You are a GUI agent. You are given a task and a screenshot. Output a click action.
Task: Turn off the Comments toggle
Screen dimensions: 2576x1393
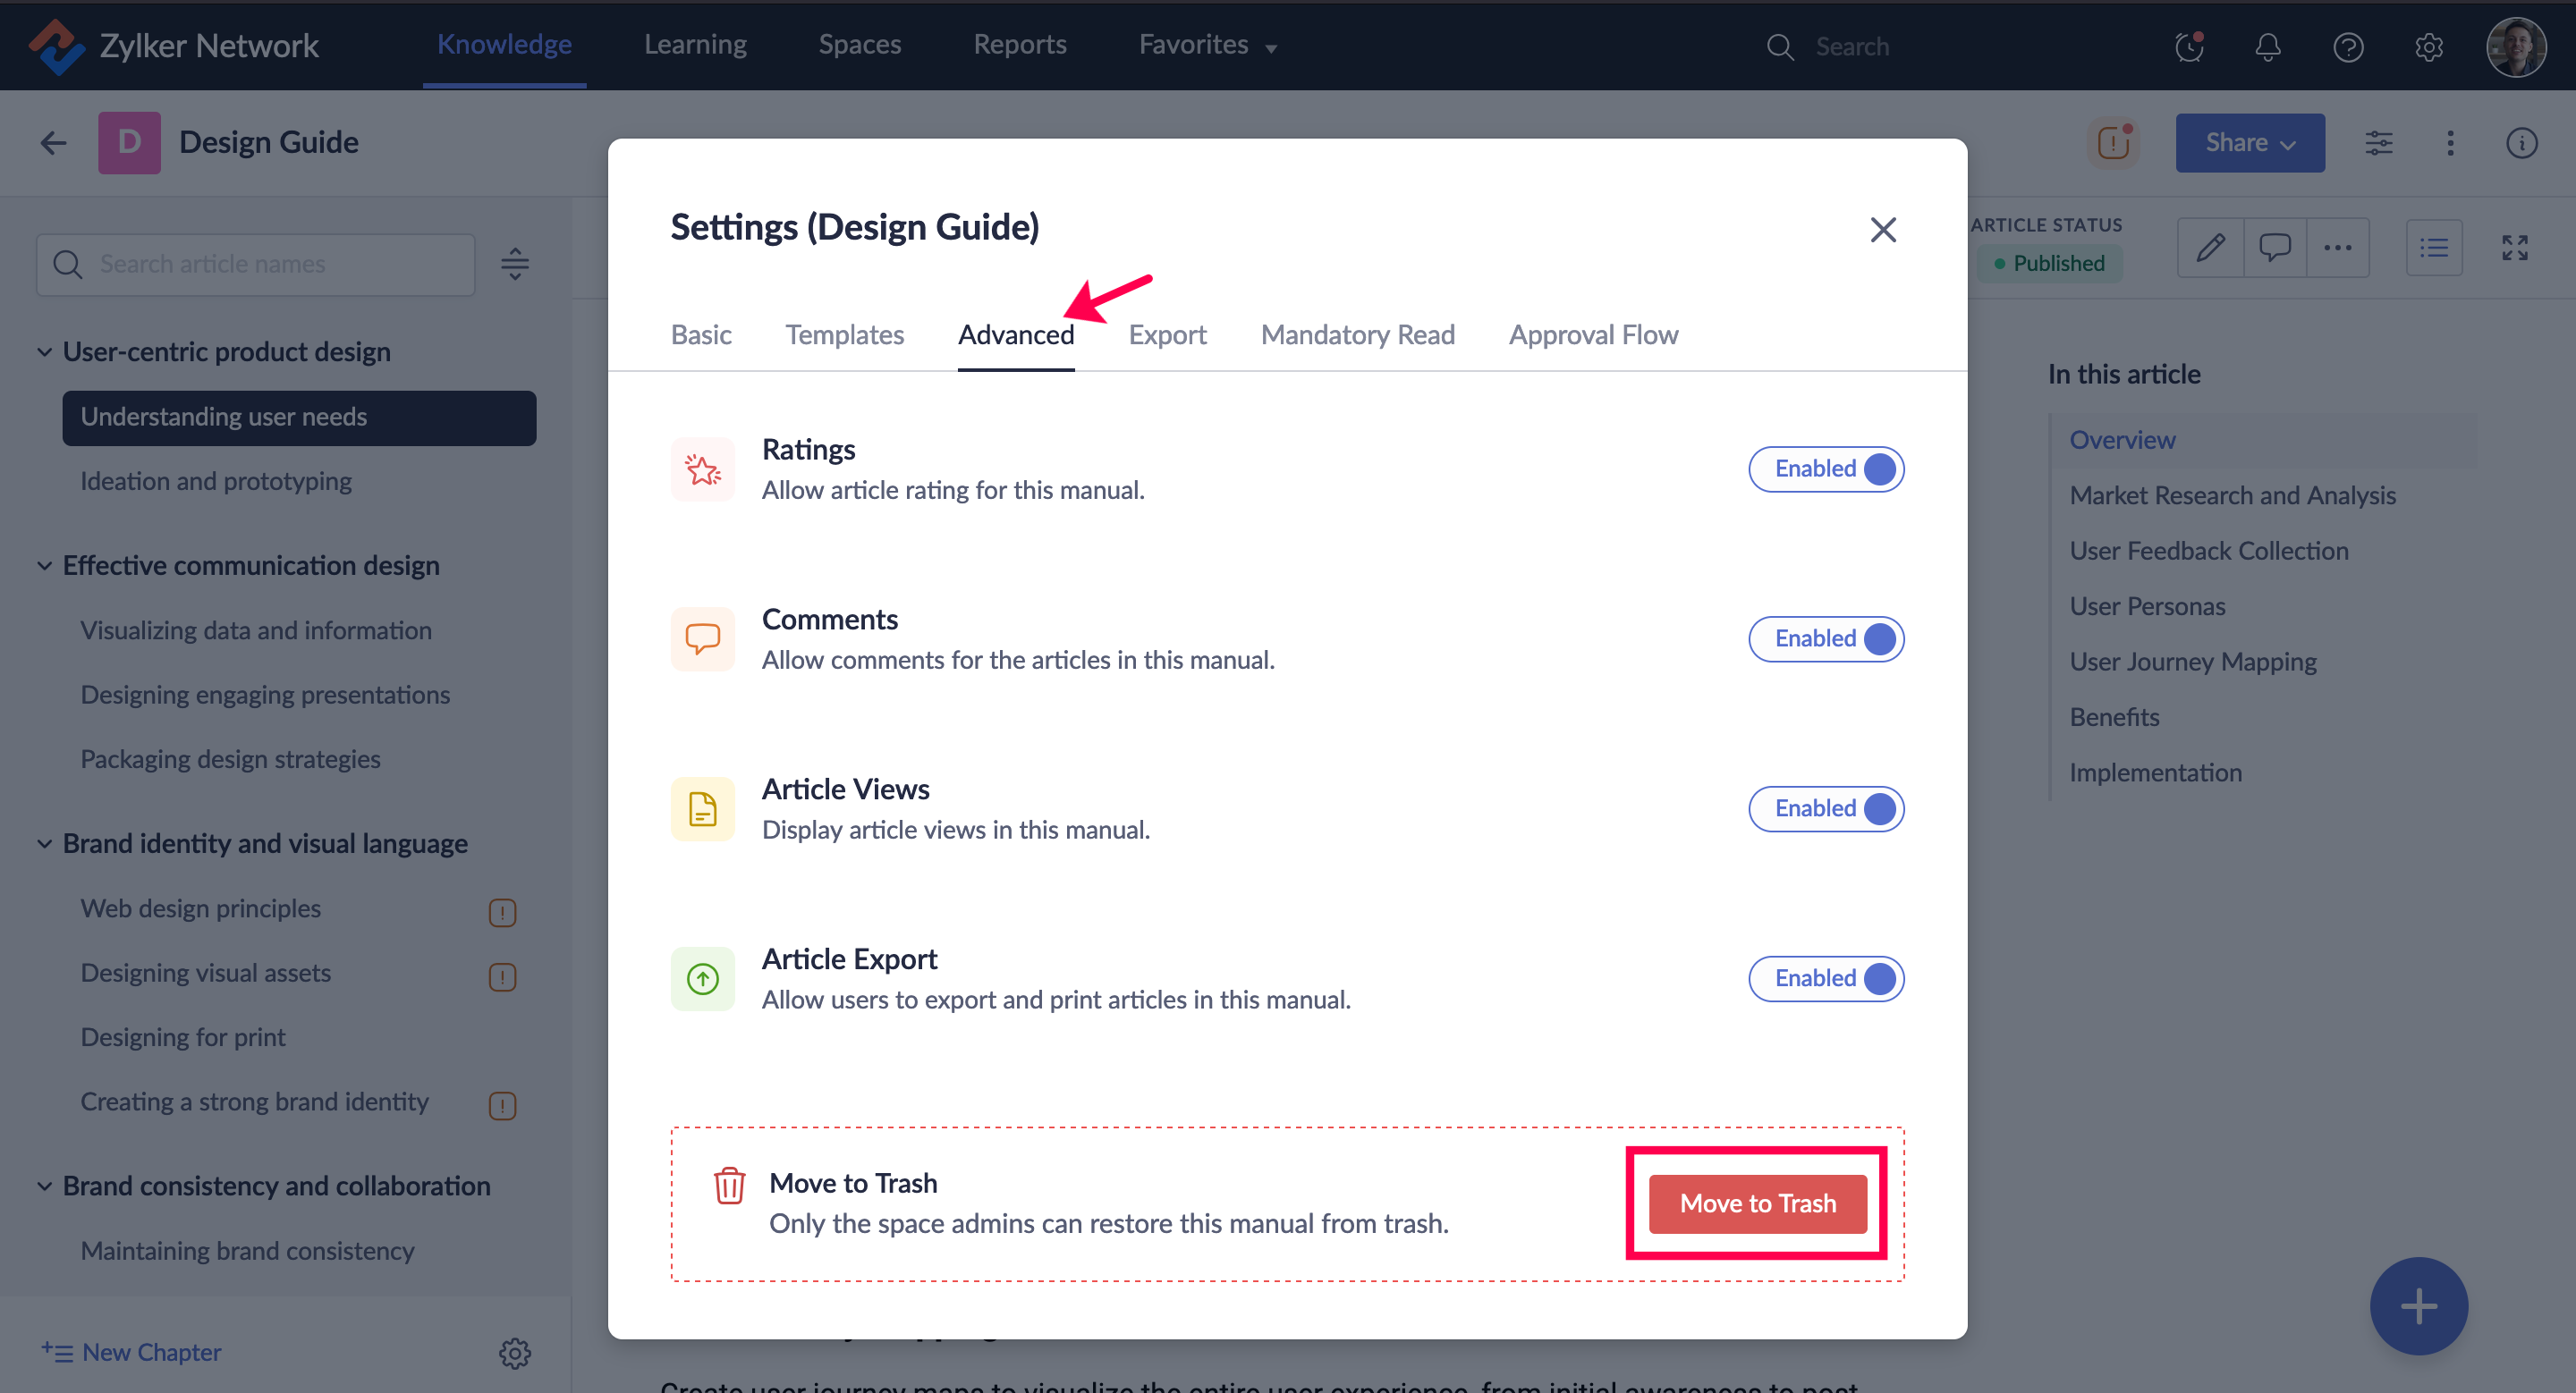pyautogui.click(x=1825, y=638)
